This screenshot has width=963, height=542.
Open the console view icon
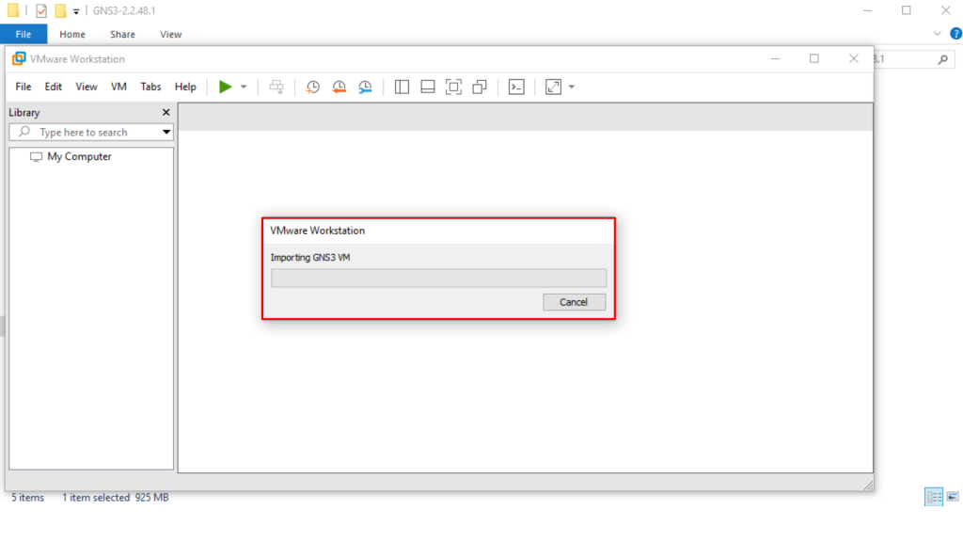point(516,87)
